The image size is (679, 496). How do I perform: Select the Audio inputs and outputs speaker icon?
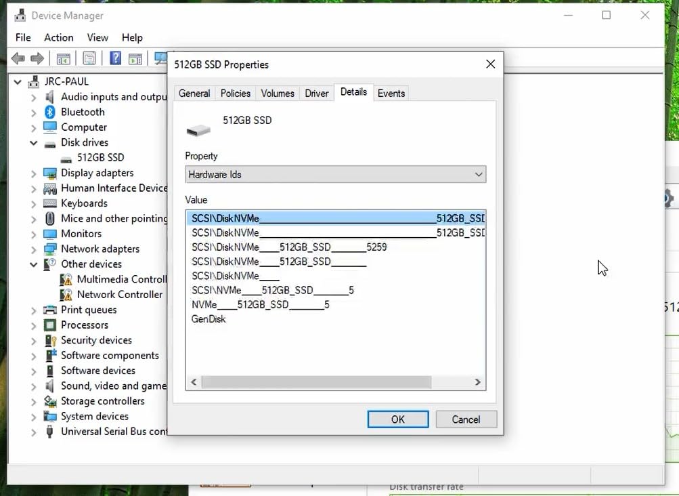coord(50,97)
